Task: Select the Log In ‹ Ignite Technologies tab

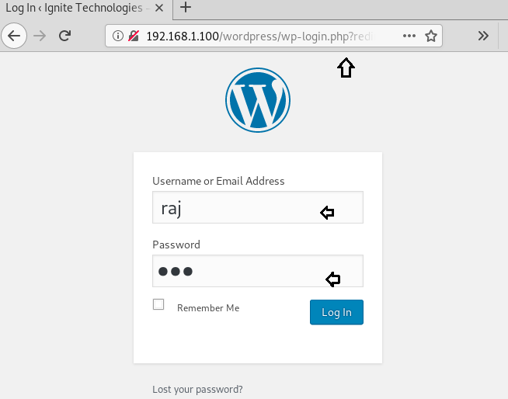Action: click(76, 9)
